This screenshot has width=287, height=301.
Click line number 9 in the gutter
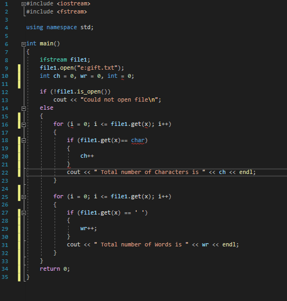coord(6,68)
